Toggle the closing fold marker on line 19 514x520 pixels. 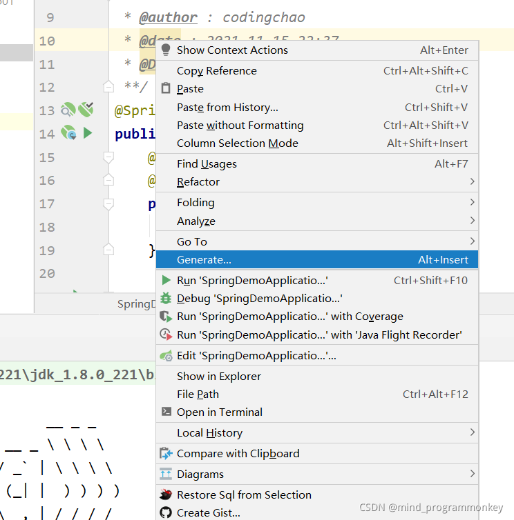pyautogui.click(x=108, y=250)
